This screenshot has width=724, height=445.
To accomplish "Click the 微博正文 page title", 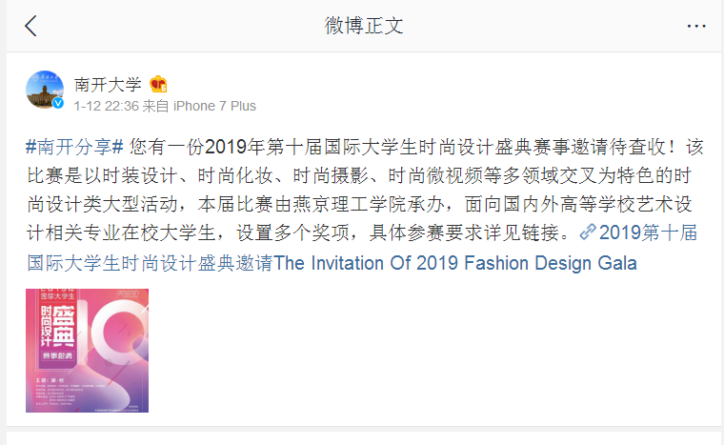I will pos(364,26).
